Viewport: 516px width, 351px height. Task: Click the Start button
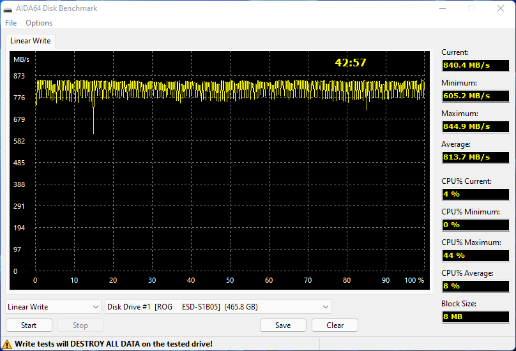pyautogui.click(x=29, y=325)
